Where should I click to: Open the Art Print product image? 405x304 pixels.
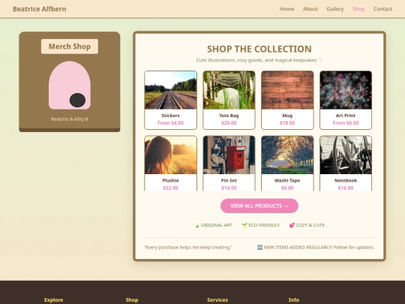pyautogui.click(x=346, y=90)
